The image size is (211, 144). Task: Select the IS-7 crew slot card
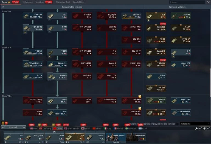pos(14,137)
